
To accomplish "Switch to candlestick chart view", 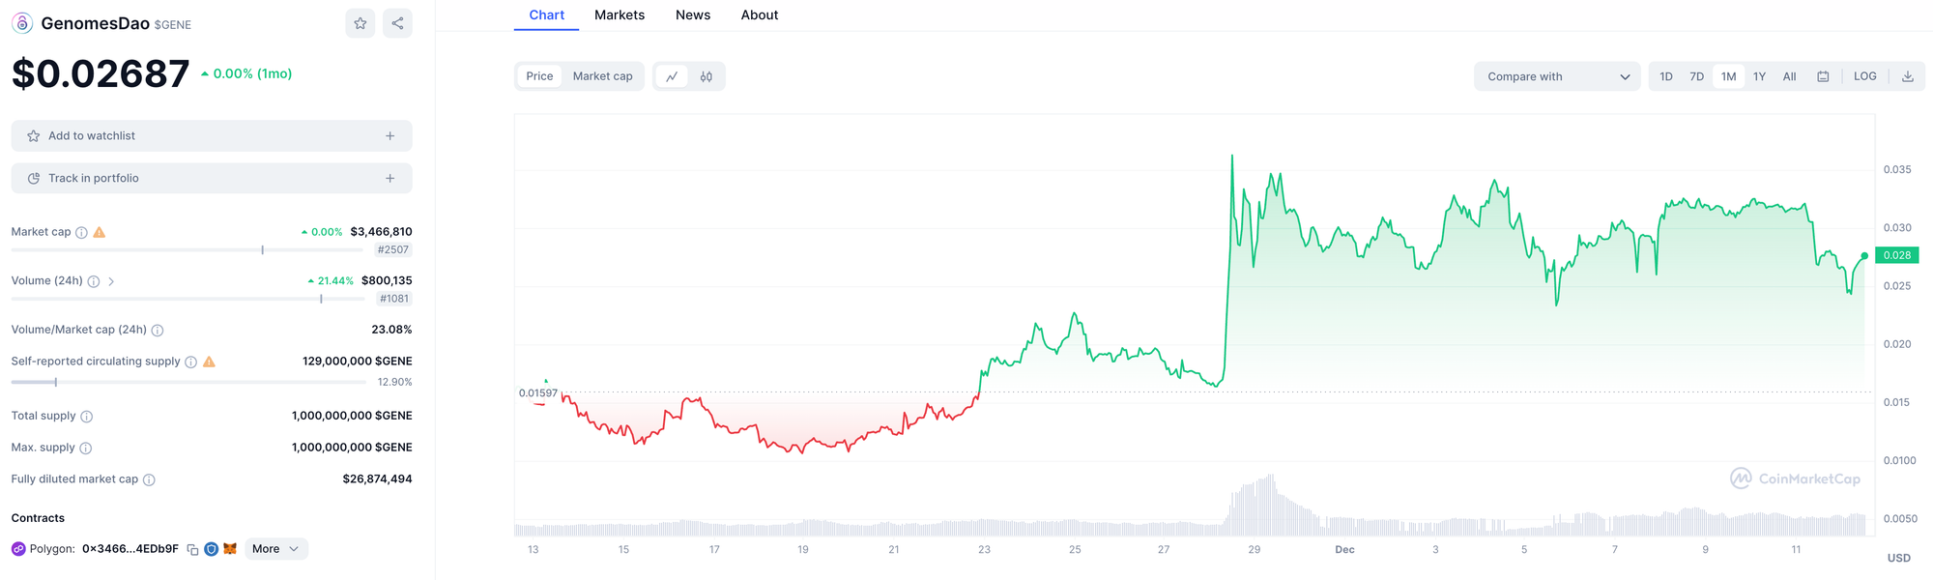I will 707,76.
